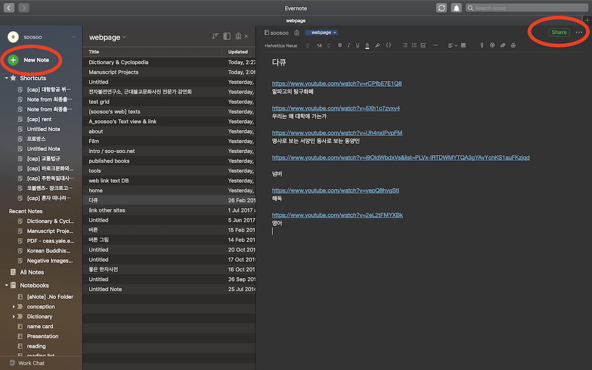The image size is (592, 370).
Task: Select the published books note
Action: [x=169, y=161]
